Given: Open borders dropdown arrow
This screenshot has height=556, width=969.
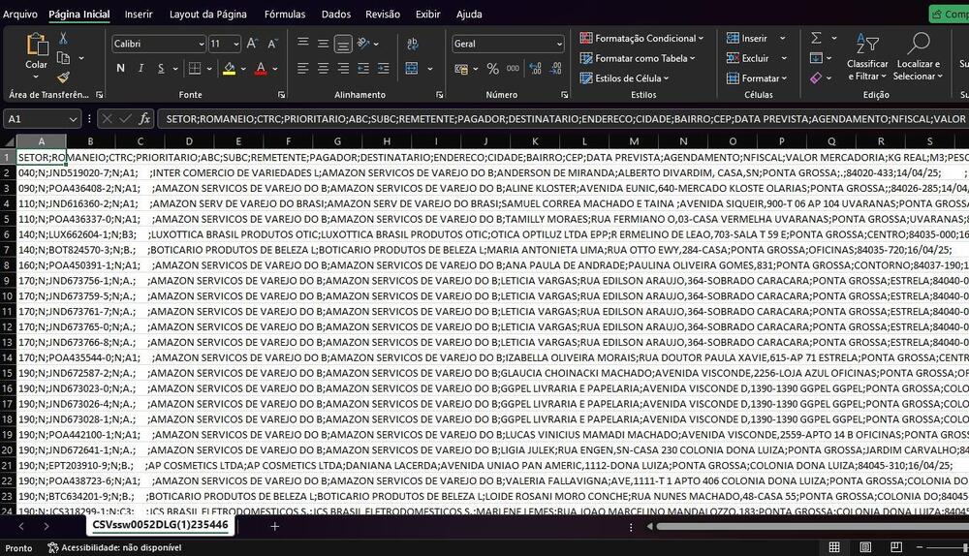Looking at the screenshot, I should (x=209, y=69).
